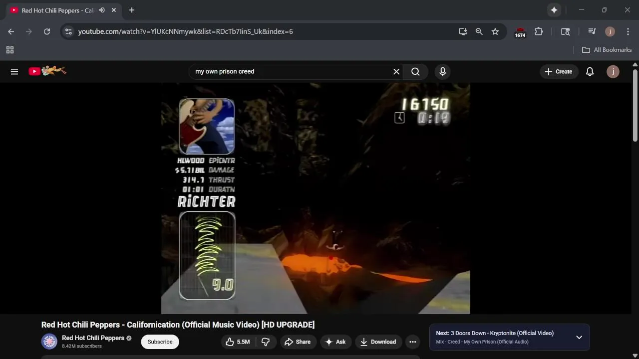This screenshot has height=359, width=639.
Task: Open the Extensions puzzle icon
Action: (x=539, y=31)
